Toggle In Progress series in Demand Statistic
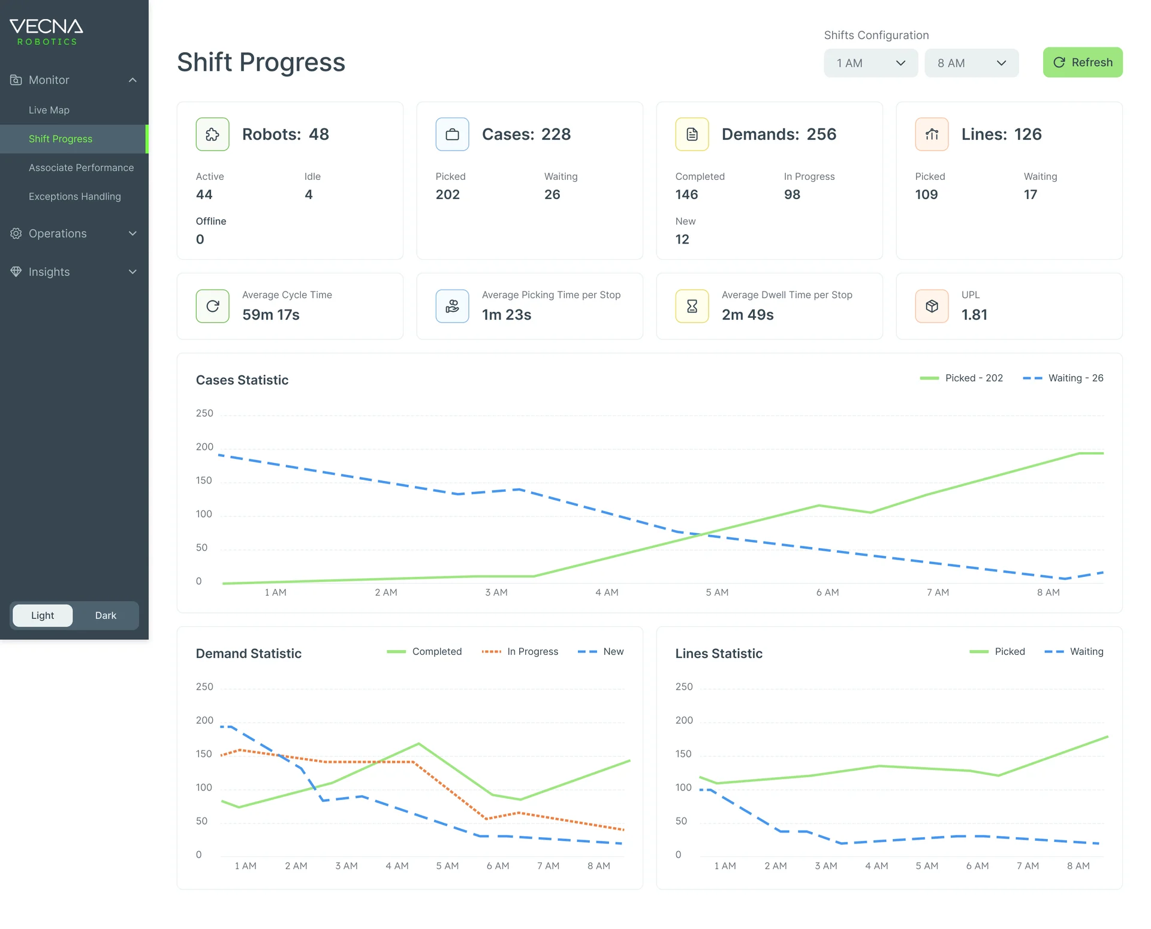 click(x=520, y=651)
